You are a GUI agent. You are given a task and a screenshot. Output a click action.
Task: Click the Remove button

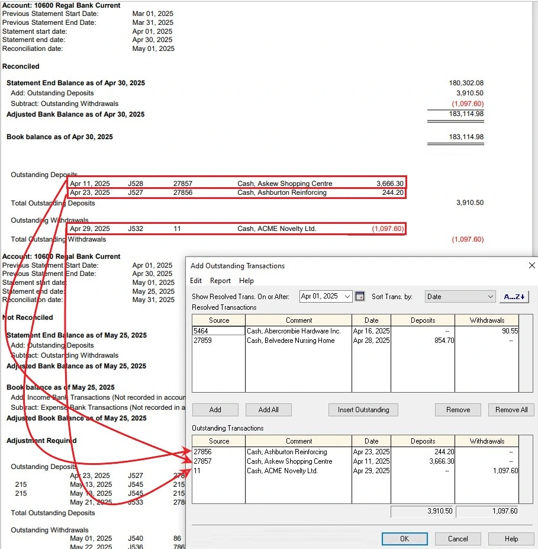(458, 409)
